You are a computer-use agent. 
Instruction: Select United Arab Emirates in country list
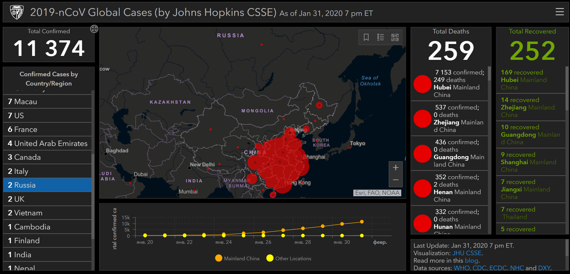[47, 143]
